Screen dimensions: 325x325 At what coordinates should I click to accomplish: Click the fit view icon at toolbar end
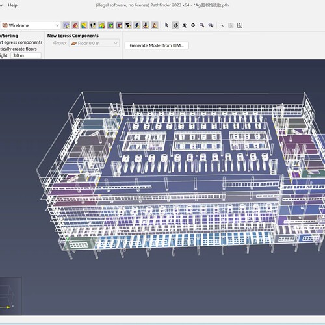pos(240,25)
